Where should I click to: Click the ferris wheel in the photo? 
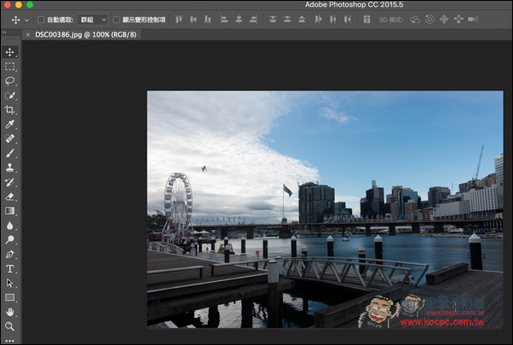tap(178, 204)
